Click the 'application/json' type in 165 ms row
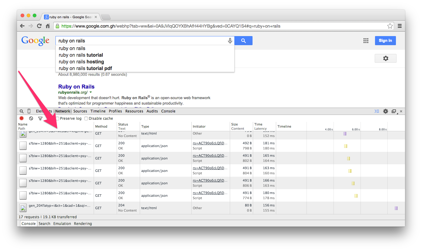This screenshot has width=422, height=251. (154, 158)
